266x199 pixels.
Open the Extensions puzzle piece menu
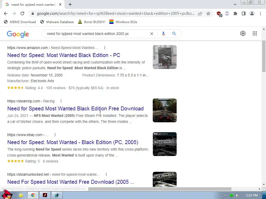pos(235,13)
